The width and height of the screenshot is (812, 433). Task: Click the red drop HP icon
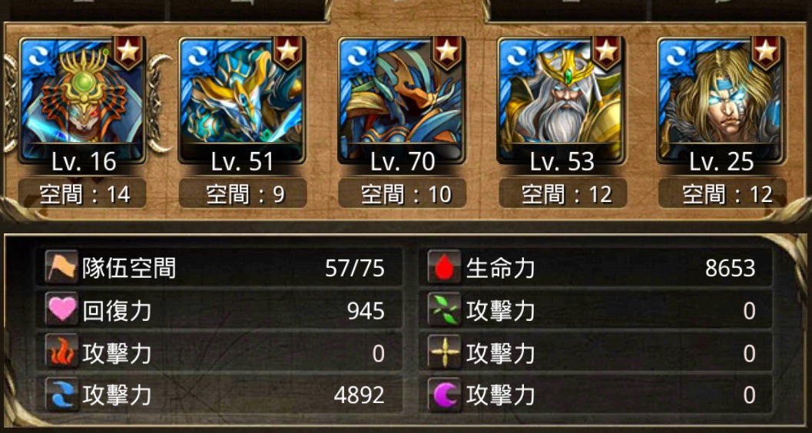[444, 268]
